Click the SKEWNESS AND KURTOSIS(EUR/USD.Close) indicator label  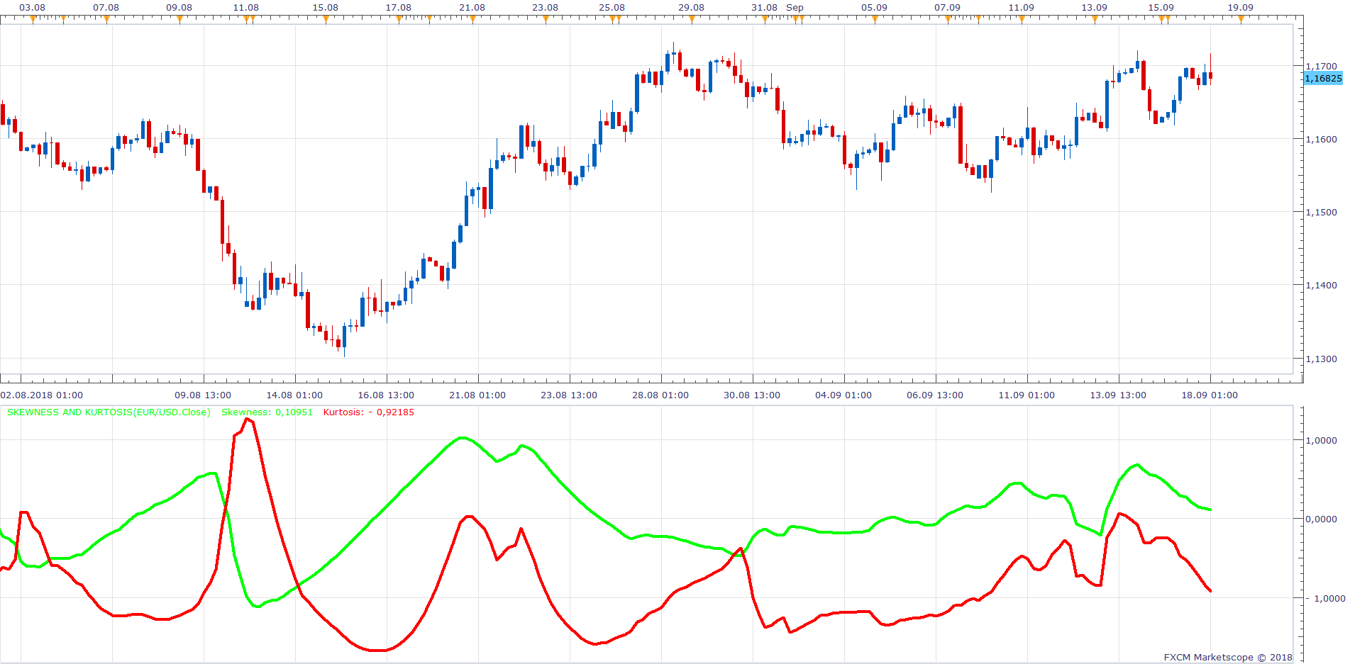[x=109, y=412]
